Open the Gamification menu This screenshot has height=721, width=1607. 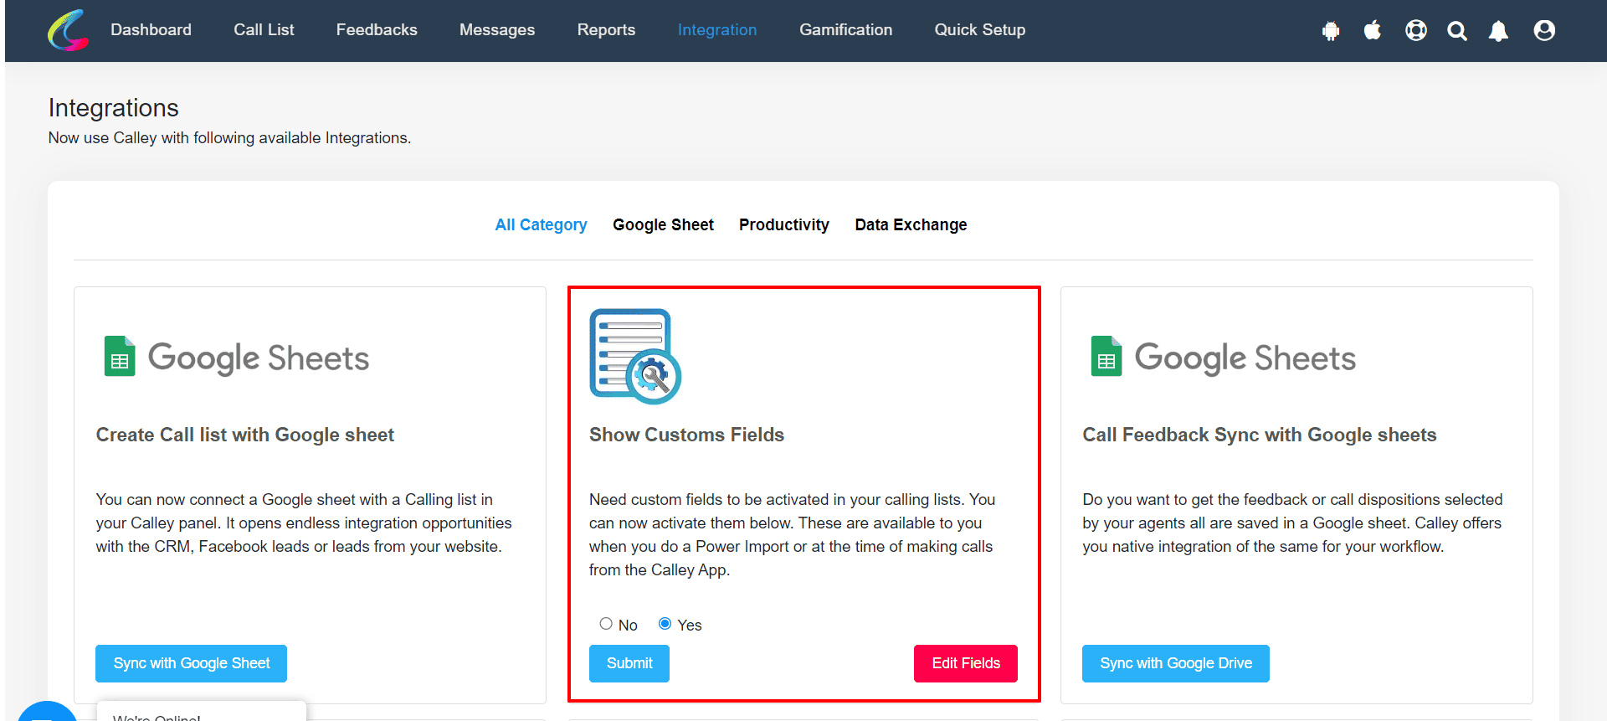point(845,30)
